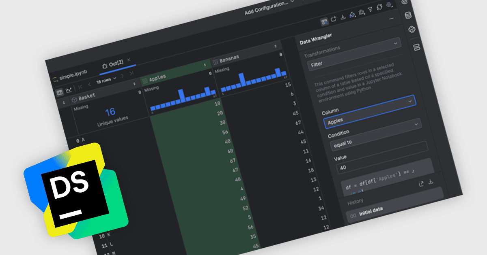
Task: Open the 16 rows page size dropdown
Action: pyautogui.click(x=106, y=80)
